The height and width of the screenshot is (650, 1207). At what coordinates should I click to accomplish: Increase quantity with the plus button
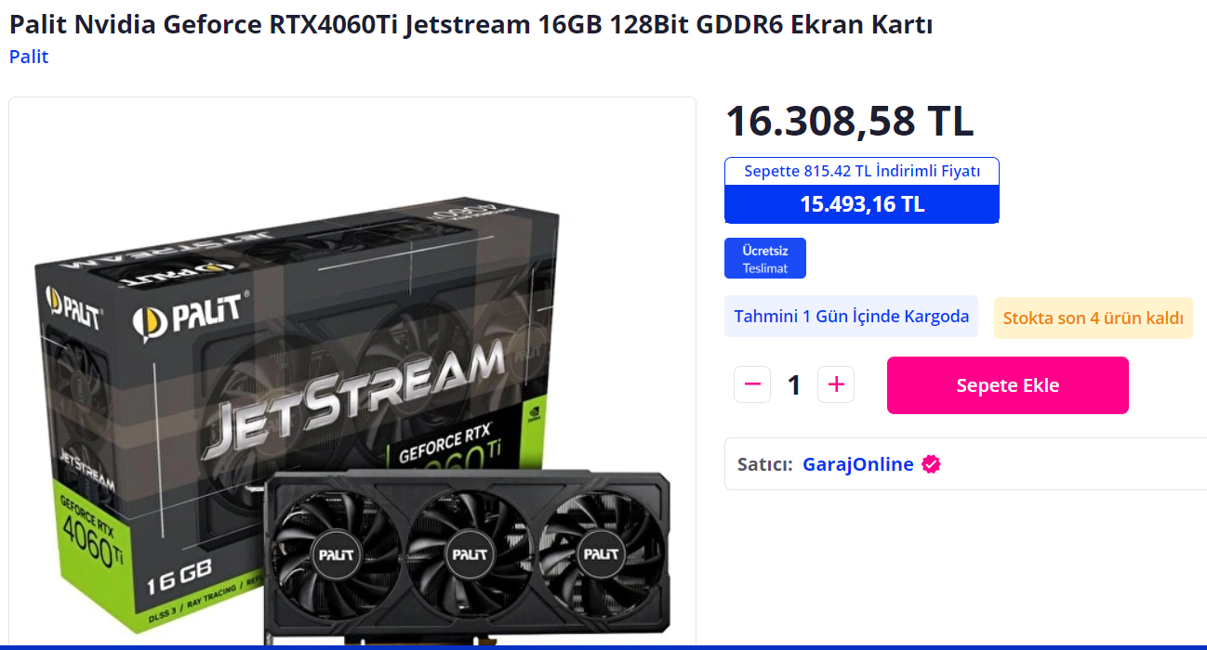click(836, 384)
